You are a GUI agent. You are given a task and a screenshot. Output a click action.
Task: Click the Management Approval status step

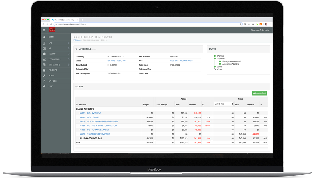pos(231,61)
